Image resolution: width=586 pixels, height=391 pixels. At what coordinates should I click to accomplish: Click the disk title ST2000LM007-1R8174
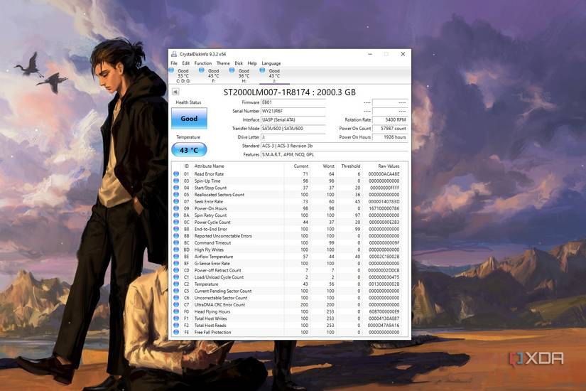[x=290, y=92]
